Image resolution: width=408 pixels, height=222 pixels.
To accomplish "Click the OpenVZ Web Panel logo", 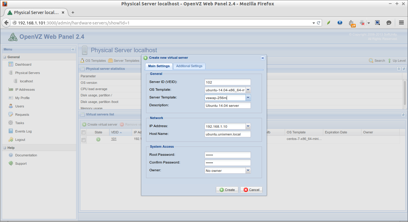I will [x=13, y=37].
